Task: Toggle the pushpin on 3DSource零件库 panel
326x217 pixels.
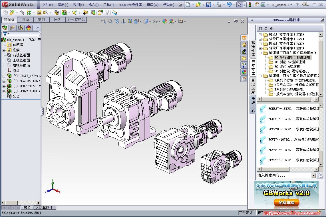Action: pos(322,20)
